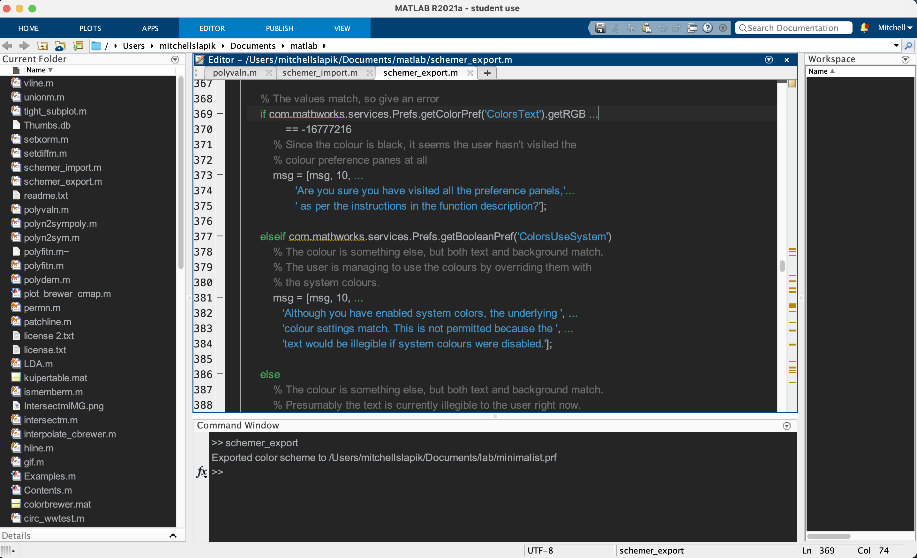
Task: Open the schemer_import.m file in Current Folder
Action: 62,167
